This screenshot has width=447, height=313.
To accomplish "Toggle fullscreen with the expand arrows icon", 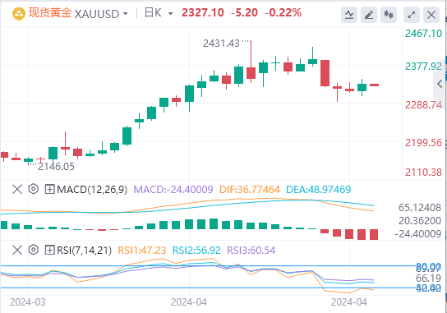I will pos(412,15).
